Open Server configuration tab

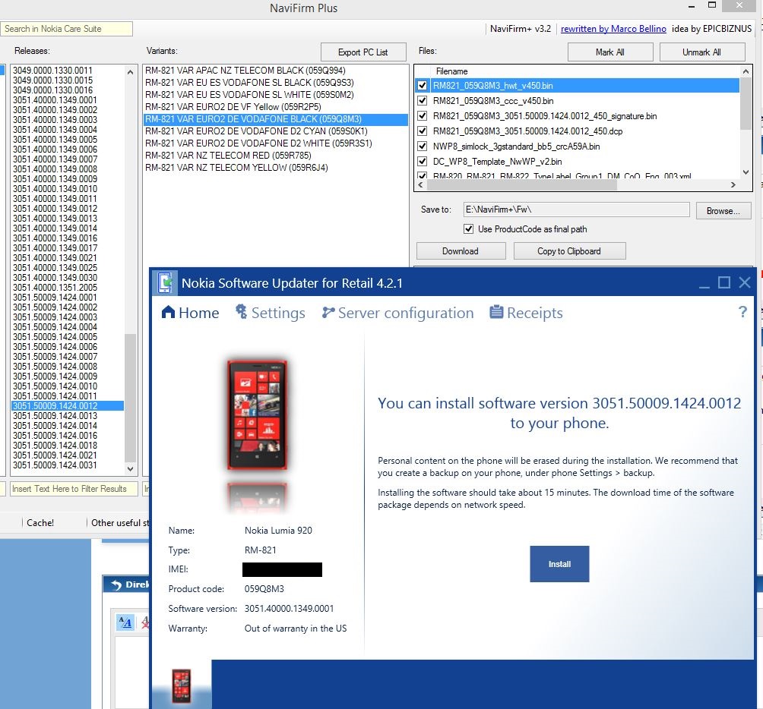tap(397, 313)
